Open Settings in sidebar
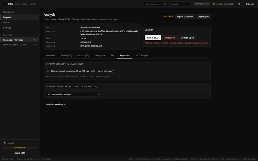 coord(20,28)
